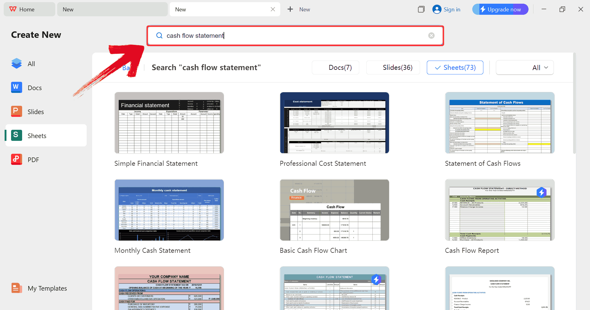Image resolution: width=590 pixels, height=310 pixels.
Task: Filter search results by Docs(7)
Action: point(335,67)
